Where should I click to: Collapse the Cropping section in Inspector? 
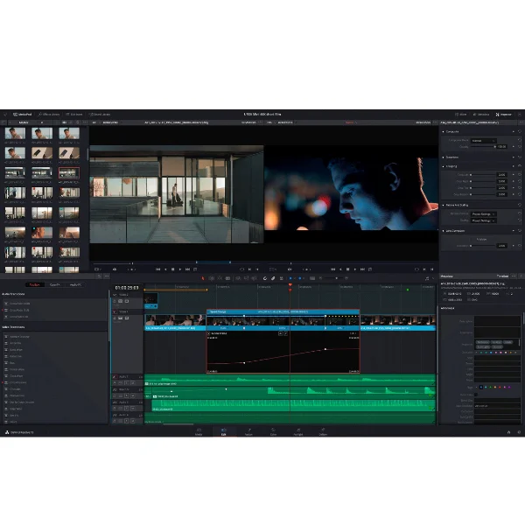click(x=444, y=166)
